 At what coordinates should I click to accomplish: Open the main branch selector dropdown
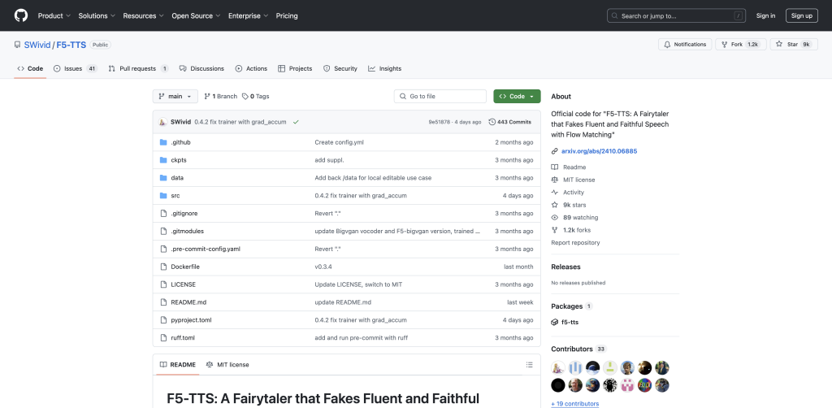pos(175,97)
